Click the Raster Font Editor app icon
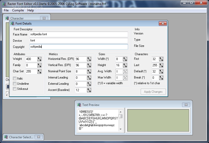The image size is (209, 143). pos(4,4)
